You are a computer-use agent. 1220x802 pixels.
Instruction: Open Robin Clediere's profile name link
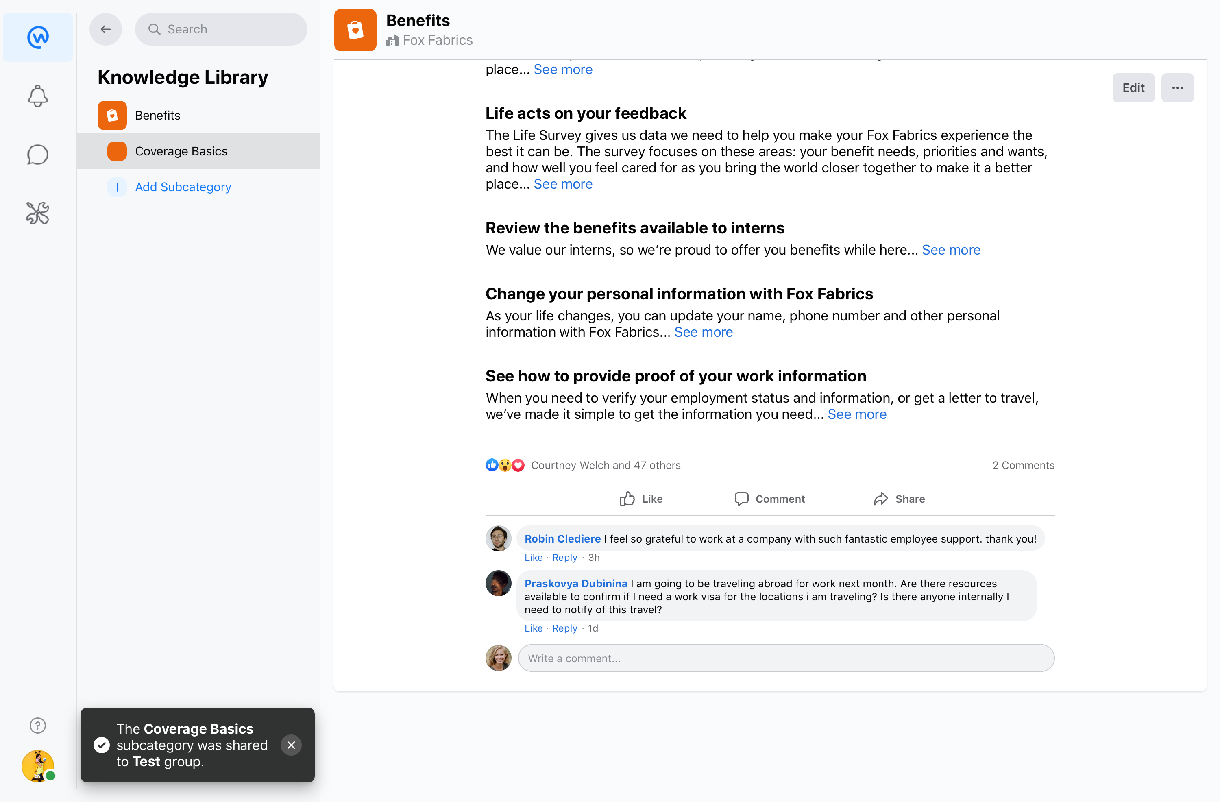[562, 539]
